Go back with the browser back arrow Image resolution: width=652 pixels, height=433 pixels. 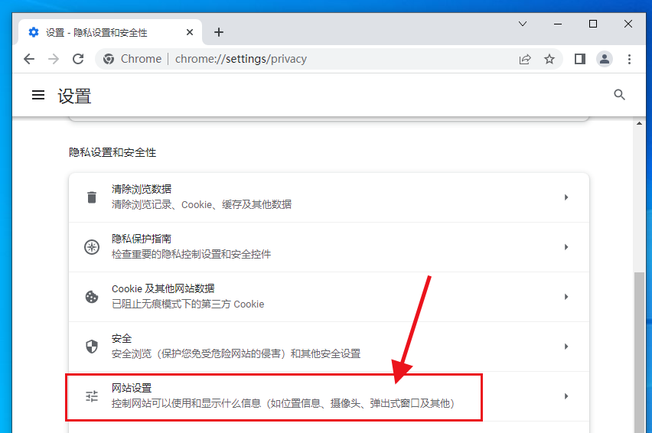(28, 59)
